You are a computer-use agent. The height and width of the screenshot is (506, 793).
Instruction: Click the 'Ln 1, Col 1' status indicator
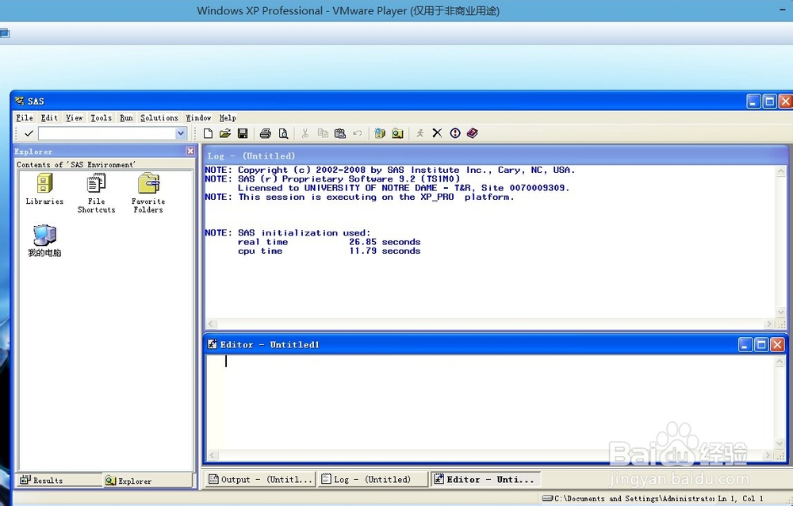741,498
